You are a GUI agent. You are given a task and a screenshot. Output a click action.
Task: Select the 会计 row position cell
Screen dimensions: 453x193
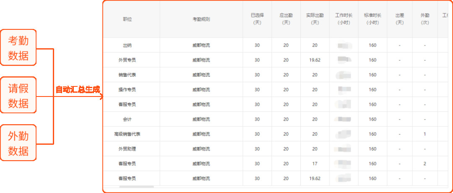tap(128, 119)
